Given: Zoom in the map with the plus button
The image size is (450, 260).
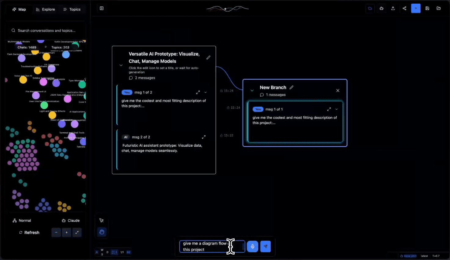Looking at the screenshot, I should (66, 233).
